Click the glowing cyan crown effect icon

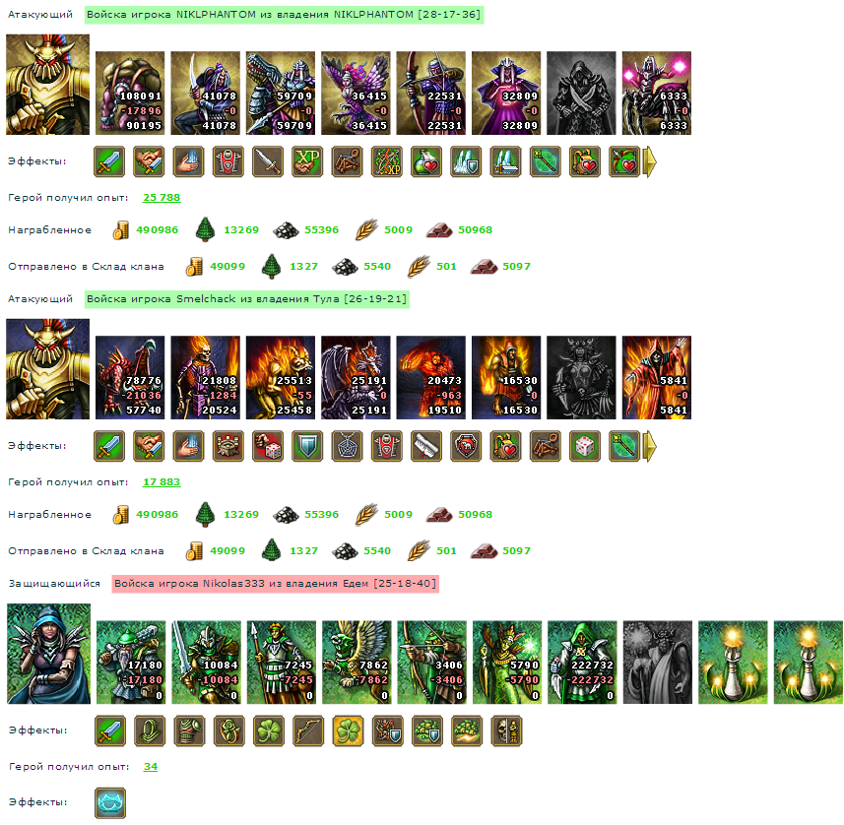(110, 802)
